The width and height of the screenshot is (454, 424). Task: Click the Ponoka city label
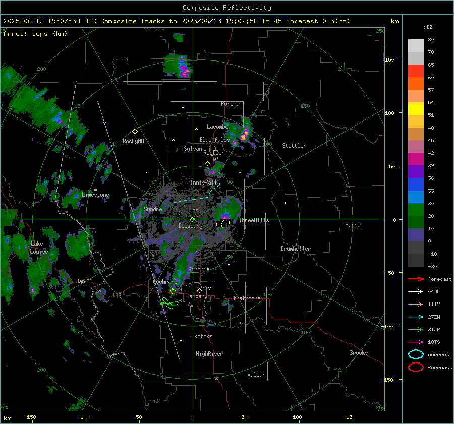[230, 104]
